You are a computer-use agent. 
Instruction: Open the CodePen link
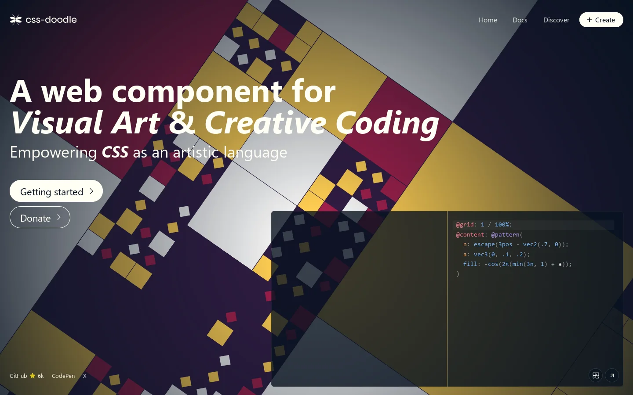point(63,376)
